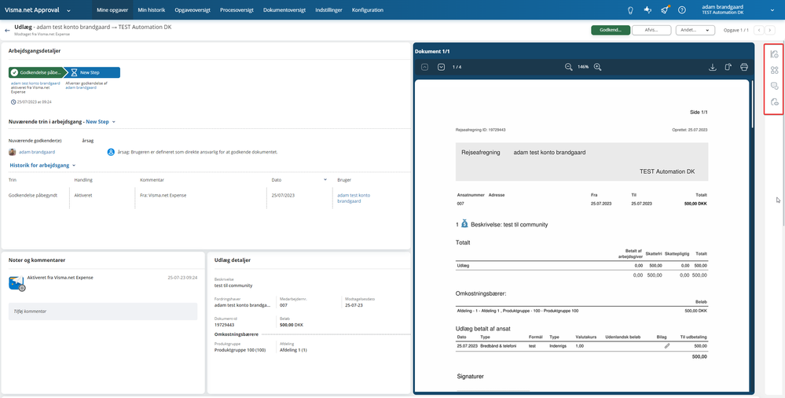Screen dimensions: 785x398
Task: Open adam test konto brandgaard link in history table
Action: 354,198
